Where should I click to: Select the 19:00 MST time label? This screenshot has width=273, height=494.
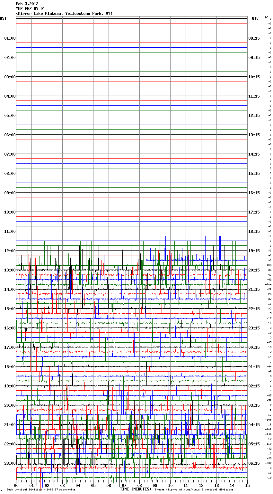[10, 386]
